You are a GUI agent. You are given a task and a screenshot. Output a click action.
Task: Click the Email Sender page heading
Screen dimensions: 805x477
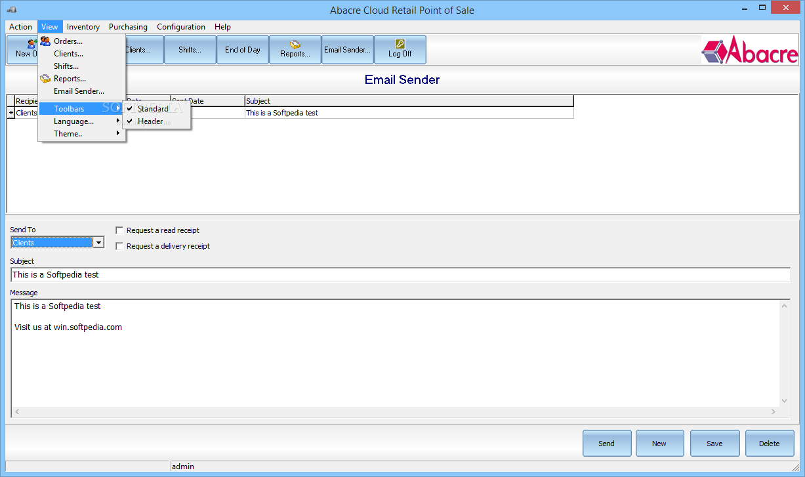(402, 79)
